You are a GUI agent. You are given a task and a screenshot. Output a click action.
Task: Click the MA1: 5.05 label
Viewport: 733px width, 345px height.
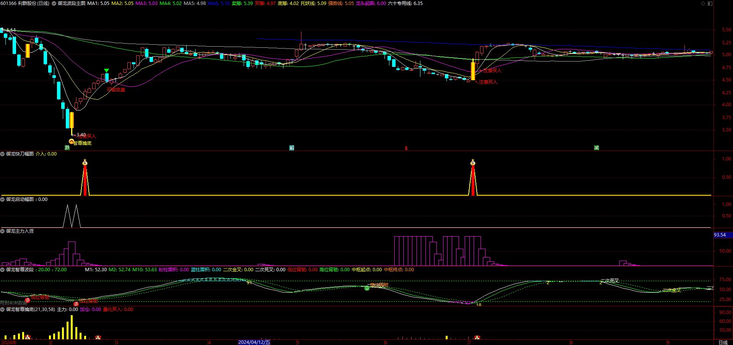point(98,3)
